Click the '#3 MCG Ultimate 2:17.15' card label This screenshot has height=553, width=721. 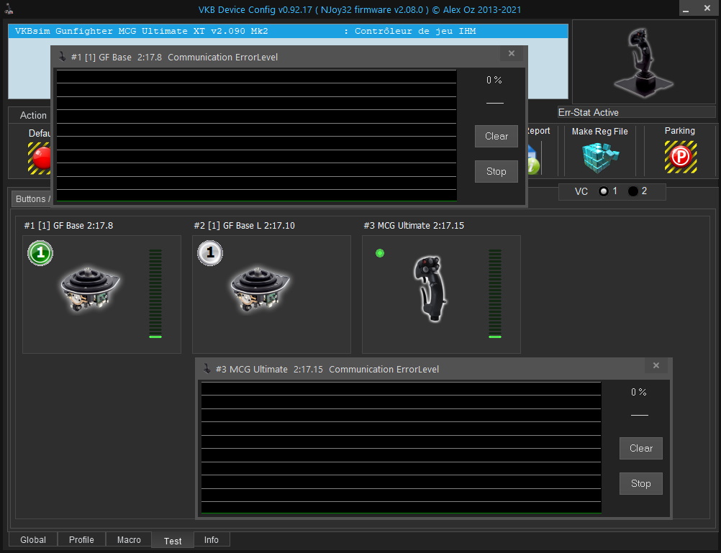[414, 226]
